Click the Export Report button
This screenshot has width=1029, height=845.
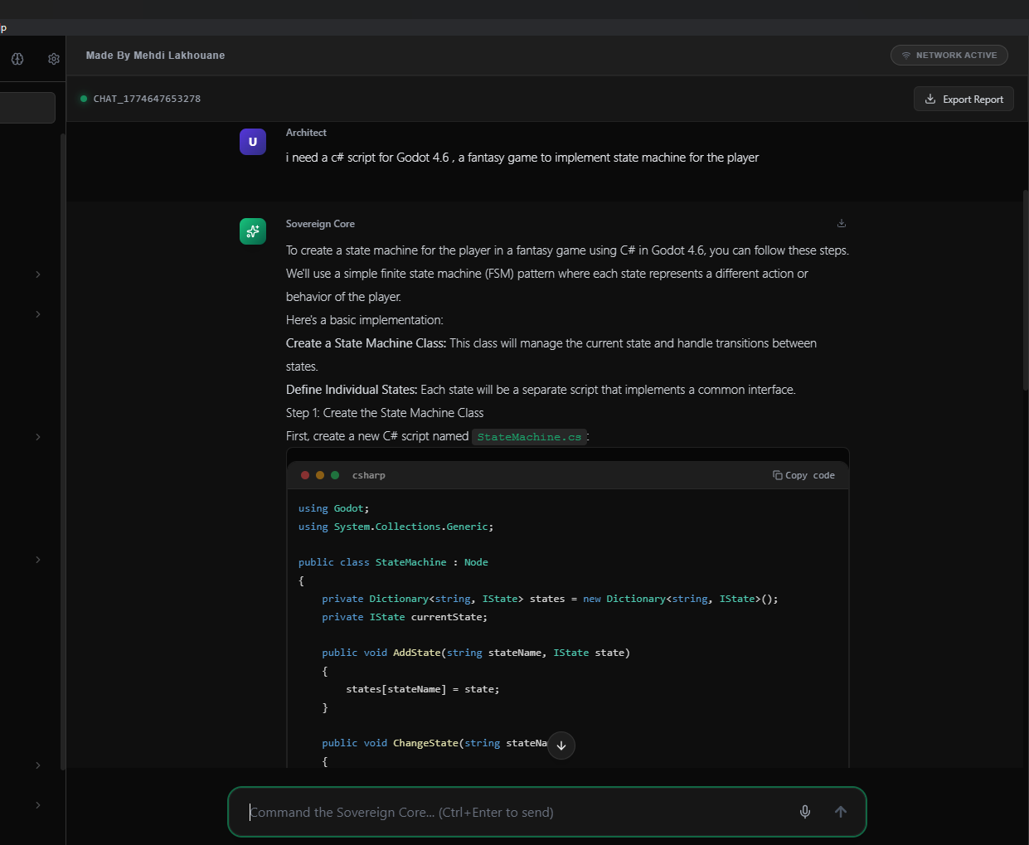[963, 98]
